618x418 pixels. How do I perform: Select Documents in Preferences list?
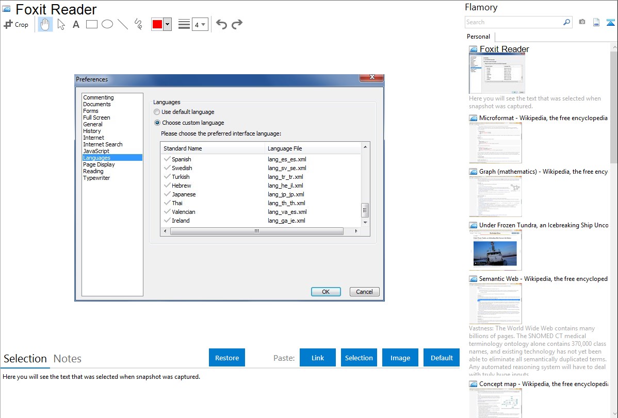point(96,104)
